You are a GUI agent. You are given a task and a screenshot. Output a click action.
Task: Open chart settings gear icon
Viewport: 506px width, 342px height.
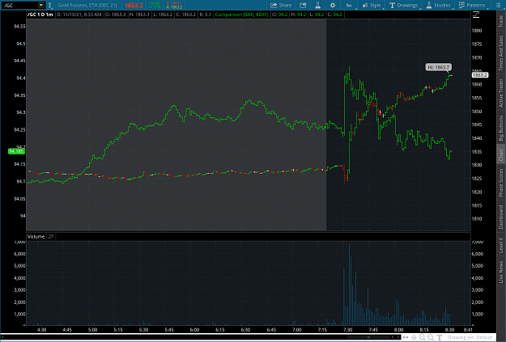click(x=333, y=5)
